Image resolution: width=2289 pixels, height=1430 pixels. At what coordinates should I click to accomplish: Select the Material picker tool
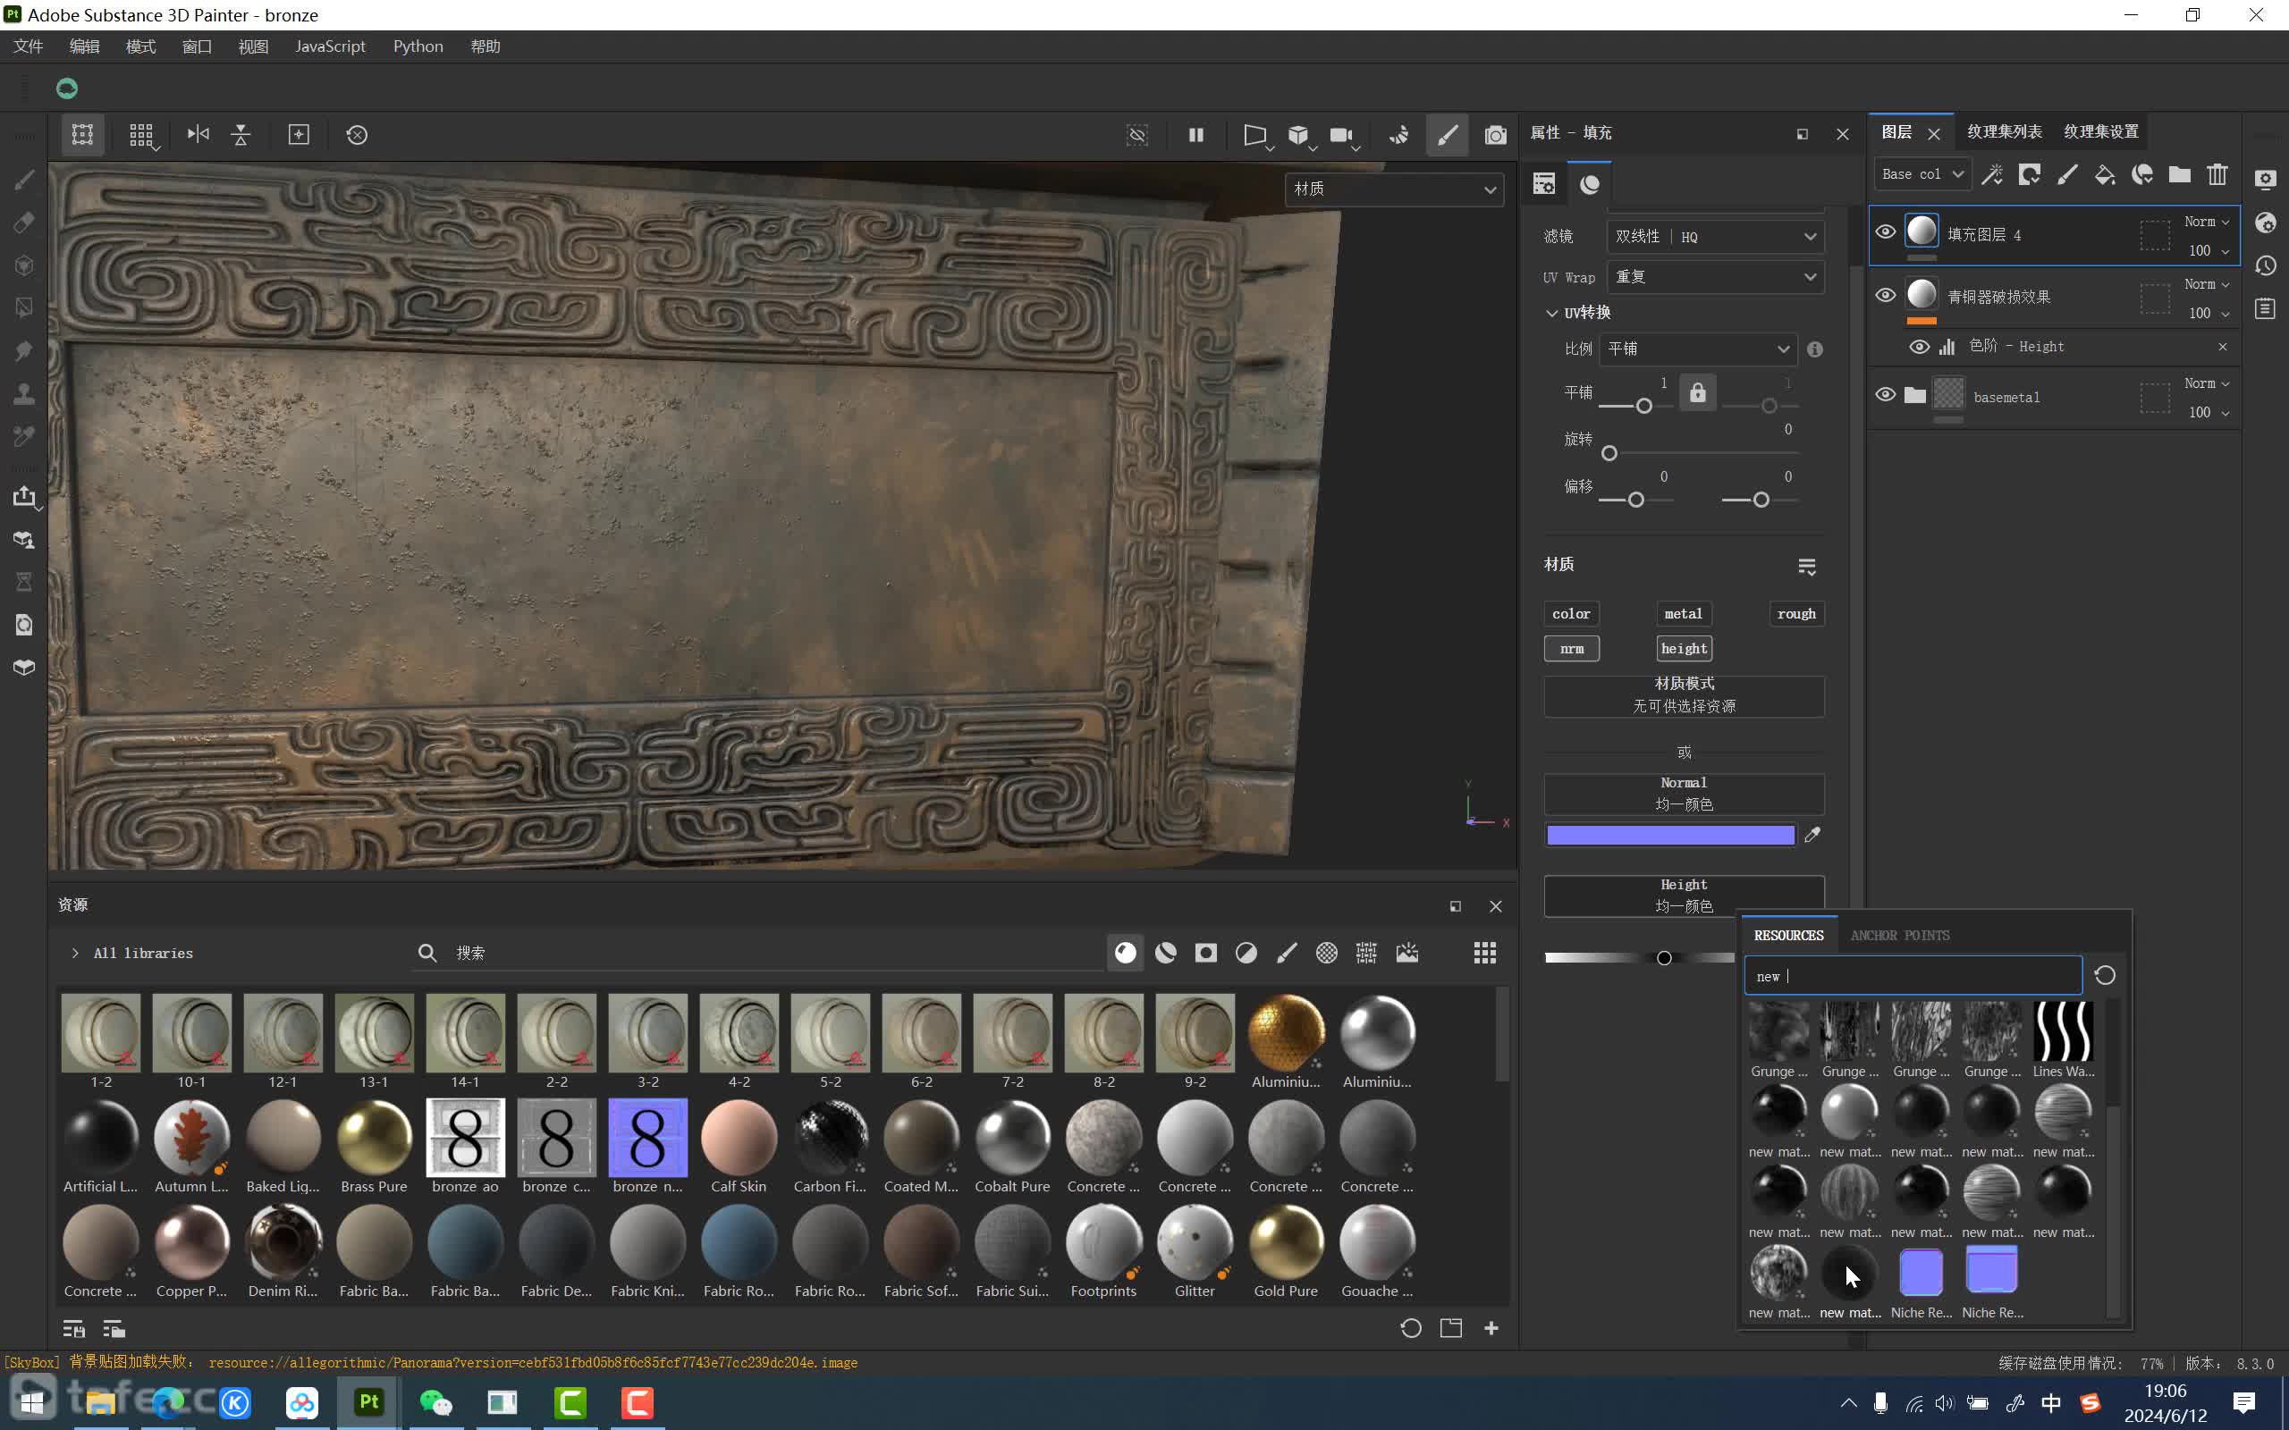[25, 436]
